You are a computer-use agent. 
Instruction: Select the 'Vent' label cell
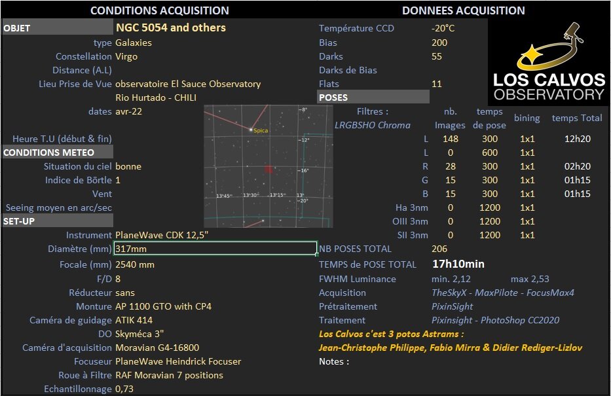(102, 194)
